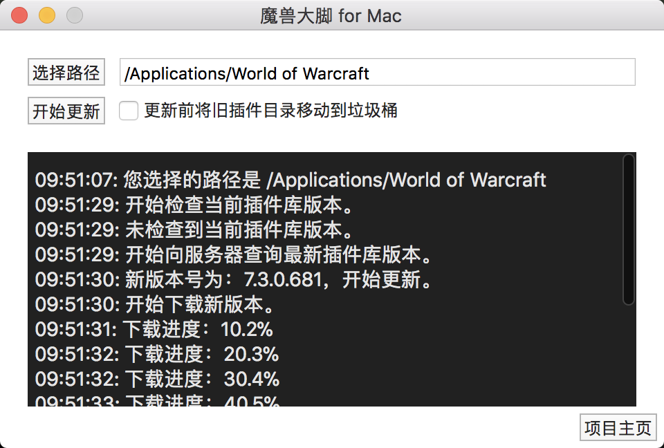The width and height of the screenshot is (664, 448).
Task: Select log line 开始下载新版本
Action: (154, 304)
